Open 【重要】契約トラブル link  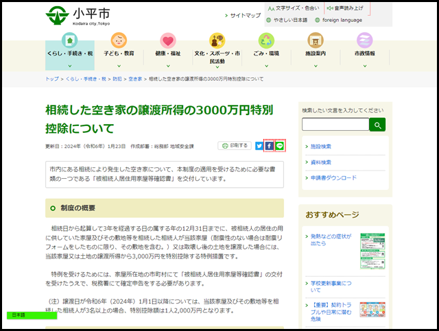tap(331, 312)
